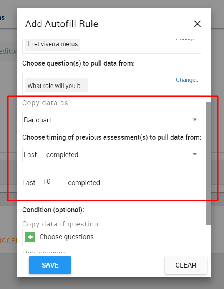Click the orange TRIGGER text behind dialog
The width and height of the screenshot is (224, 289).
8,241
